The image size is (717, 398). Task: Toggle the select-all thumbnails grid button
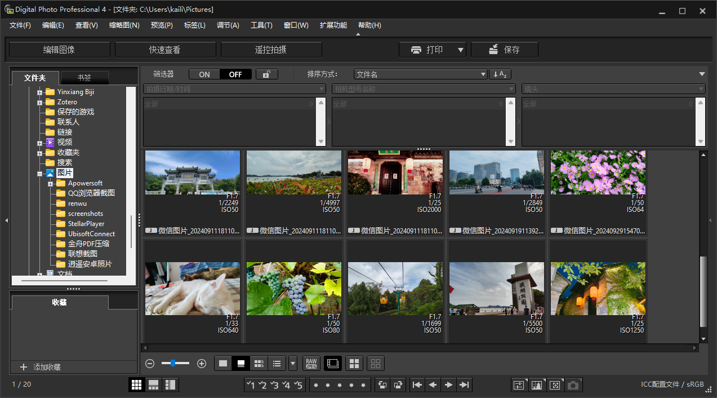tap(354, 364)
